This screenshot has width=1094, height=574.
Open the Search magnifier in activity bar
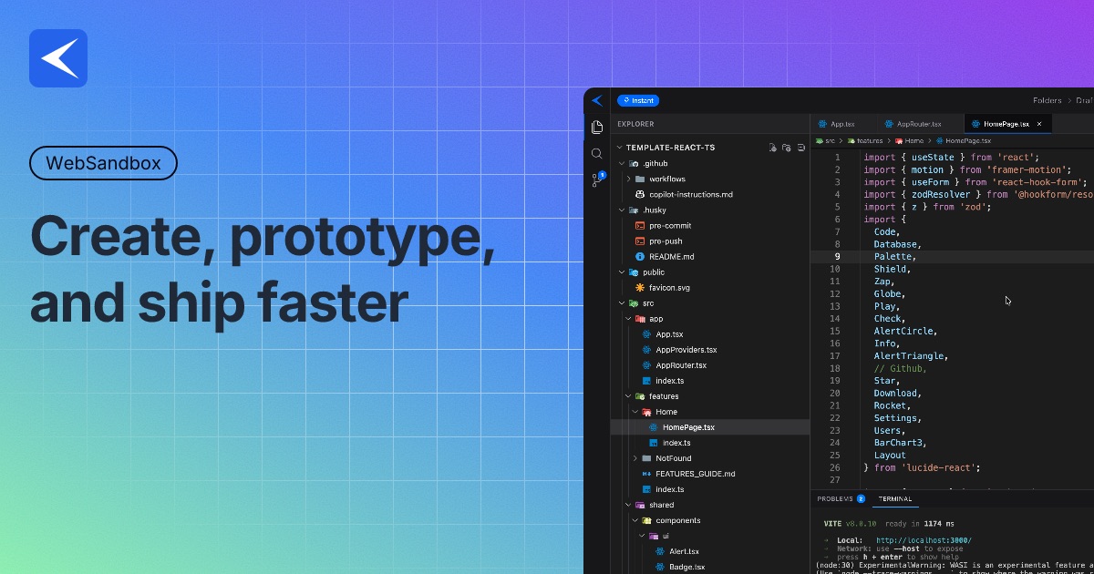coord(597,154)
